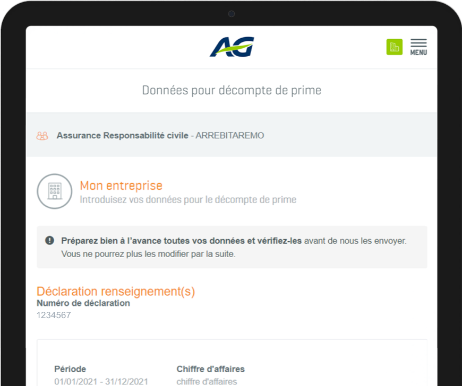Open the hamburger MENU
Viewport: 462px width, 386px height.
tap(418, 47)
